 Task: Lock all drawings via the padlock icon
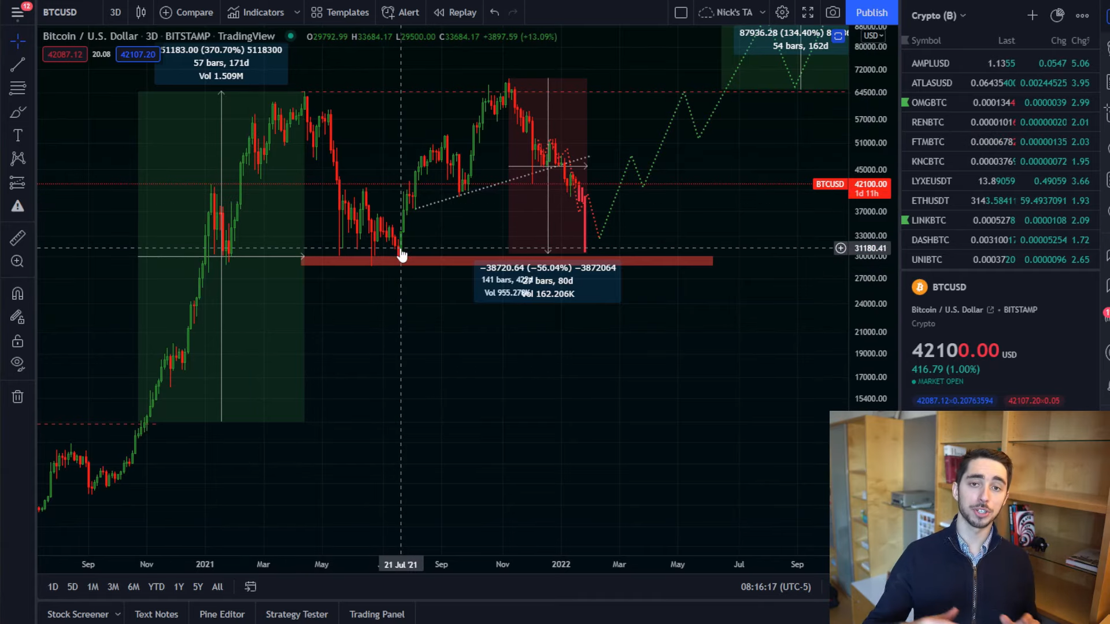click(x=18, y=340)
